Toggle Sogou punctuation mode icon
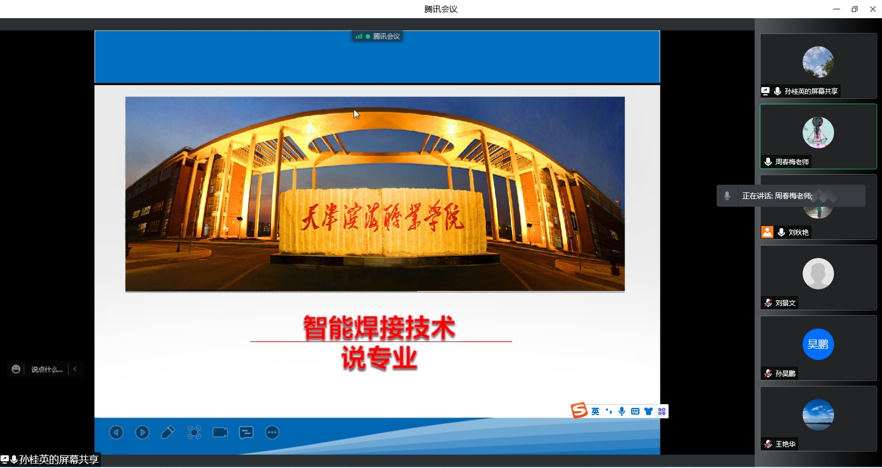882x468 pixels. click(609, 411)
